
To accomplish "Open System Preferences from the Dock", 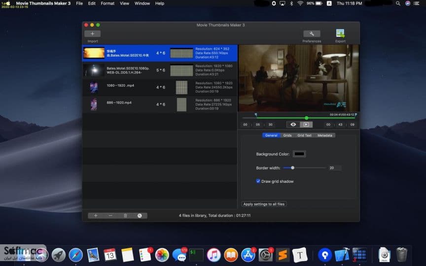I will pyautogui.click(x=265, y=255).
